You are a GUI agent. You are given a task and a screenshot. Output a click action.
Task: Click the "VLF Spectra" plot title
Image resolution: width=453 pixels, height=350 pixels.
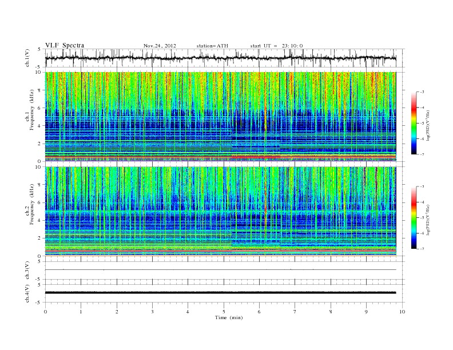pos(65,45)
